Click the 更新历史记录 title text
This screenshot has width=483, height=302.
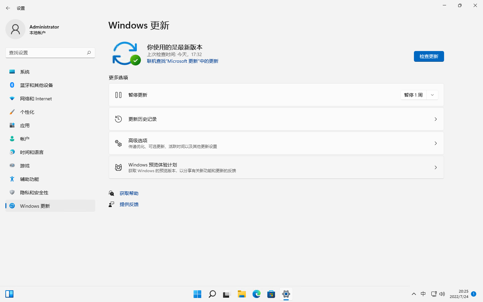(143, 119)
